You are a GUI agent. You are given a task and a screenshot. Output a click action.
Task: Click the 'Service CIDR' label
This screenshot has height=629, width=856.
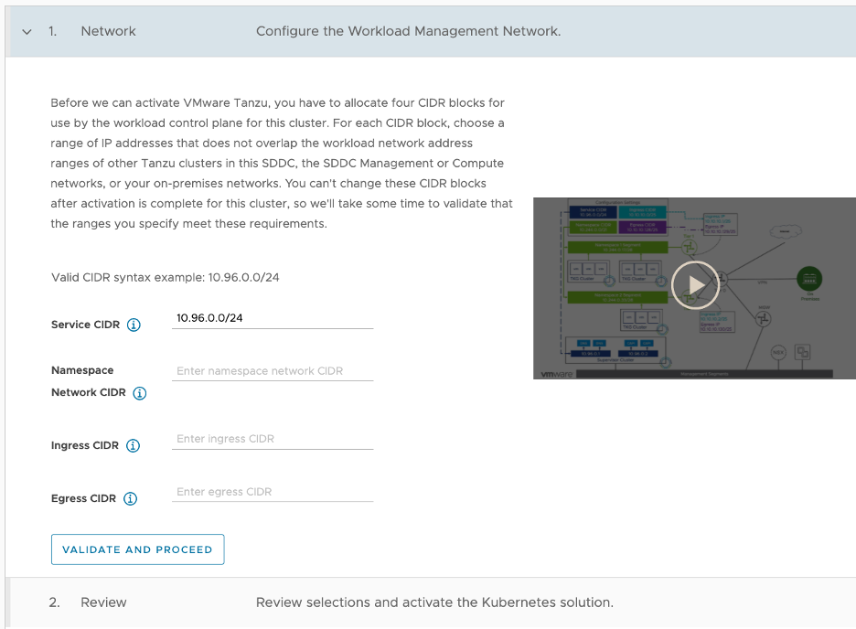click(85, 325)
